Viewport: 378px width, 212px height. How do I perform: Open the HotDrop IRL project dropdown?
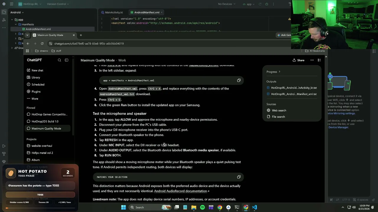pyautogui.click(x=30, y=4)
